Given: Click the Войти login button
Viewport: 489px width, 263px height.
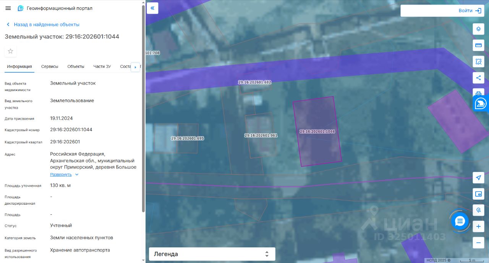Looking at the screenshot, I should (x=470, y=11).
